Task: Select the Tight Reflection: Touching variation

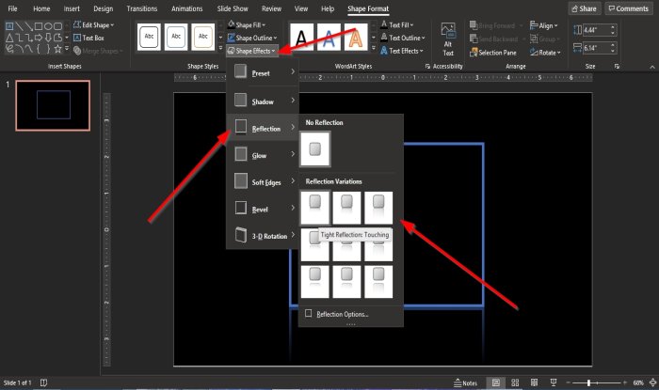Action: tap(314, 208)
